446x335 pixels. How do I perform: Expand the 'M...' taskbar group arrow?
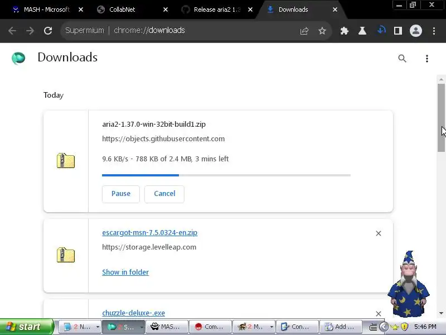[x=272, y=327]
